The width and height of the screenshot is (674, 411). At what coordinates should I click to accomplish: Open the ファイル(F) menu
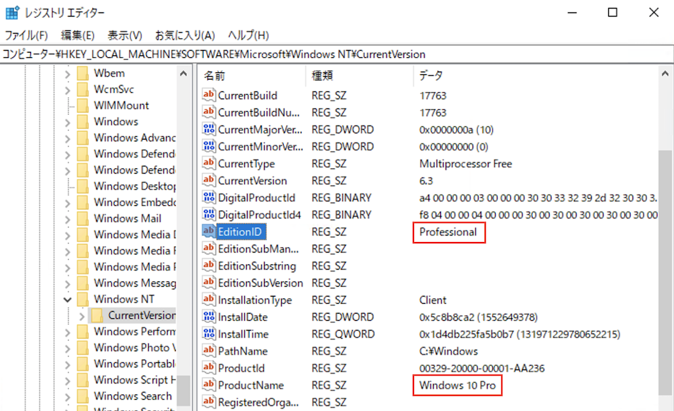pyautogui.click(x=26, y=35)
